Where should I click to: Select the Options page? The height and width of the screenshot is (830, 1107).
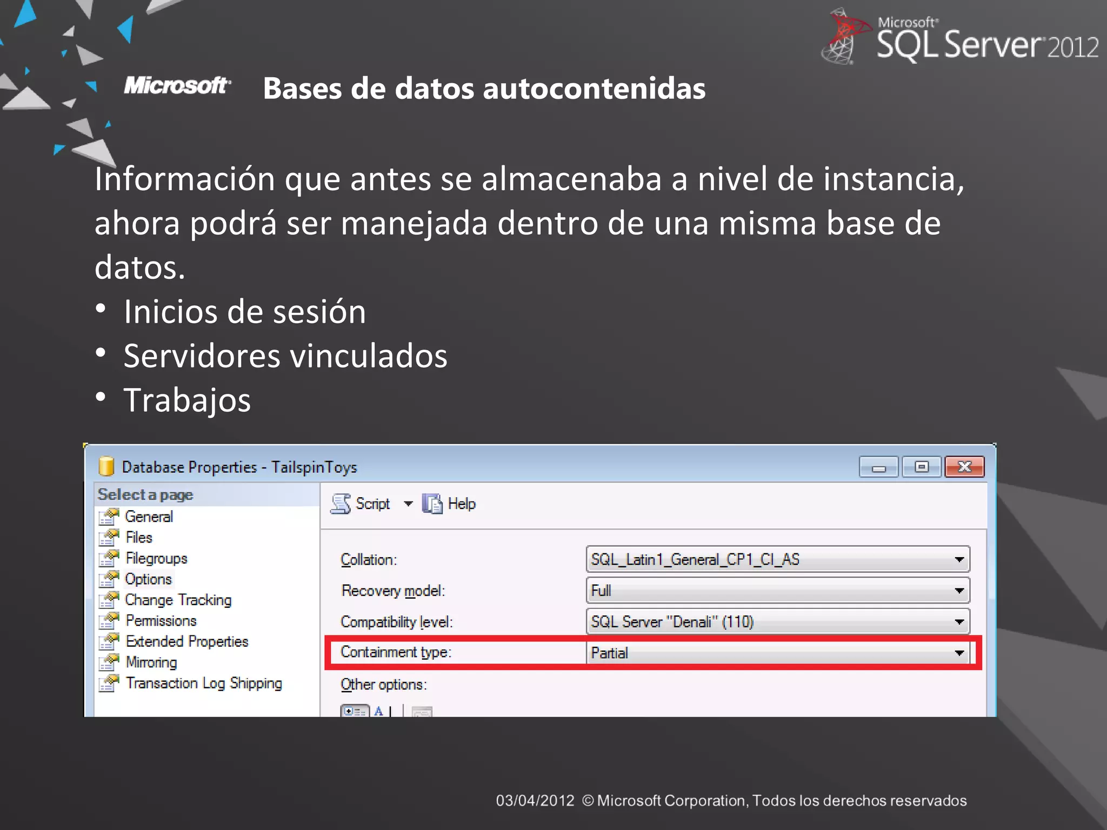coord(149,579)
